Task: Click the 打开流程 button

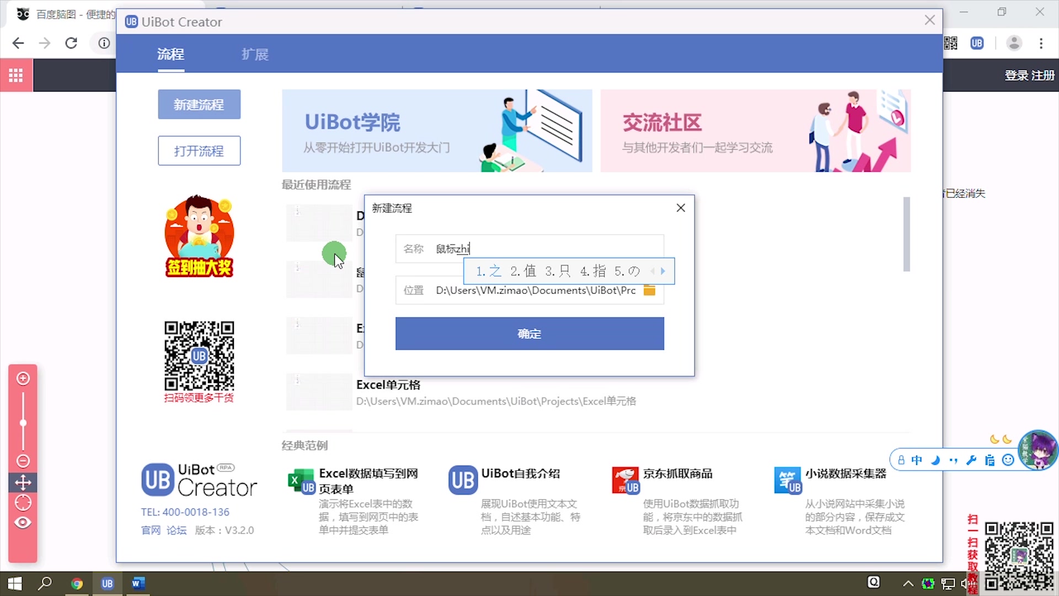Action: [x=199, y=151]
